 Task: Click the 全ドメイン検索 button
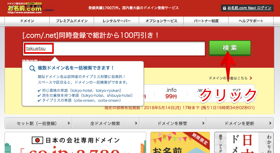[106, 123]
